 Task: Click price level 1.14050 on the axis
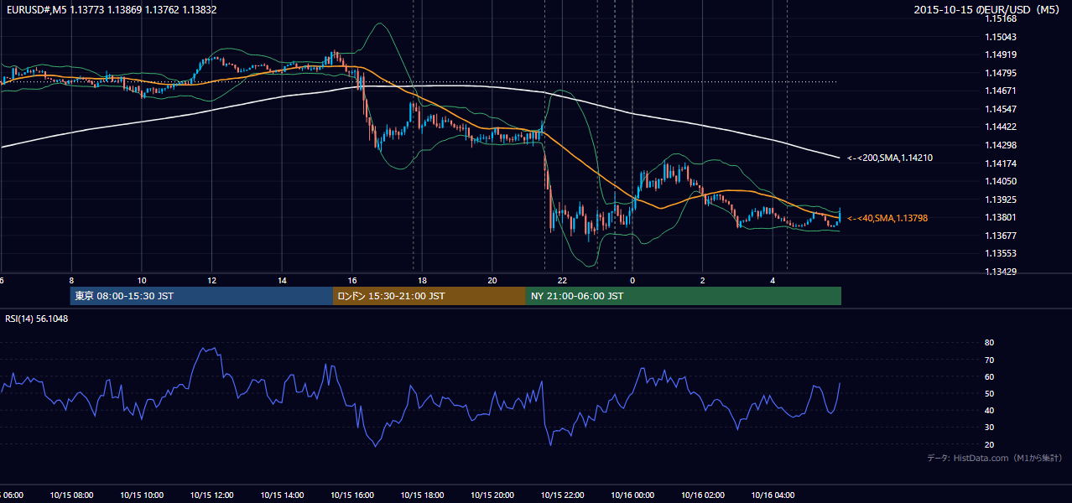[1000, 181]
